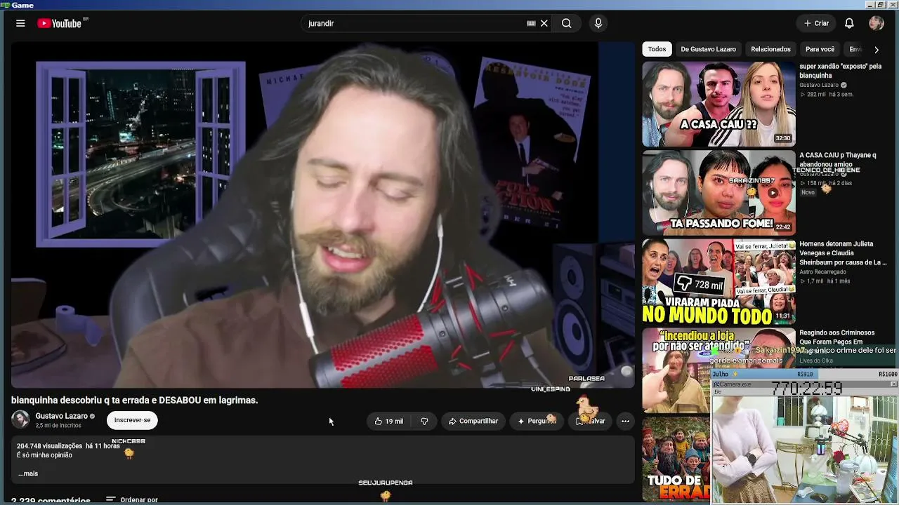899x505 pixels.
Task: Start voice search with the microphone
Action: 598,23
